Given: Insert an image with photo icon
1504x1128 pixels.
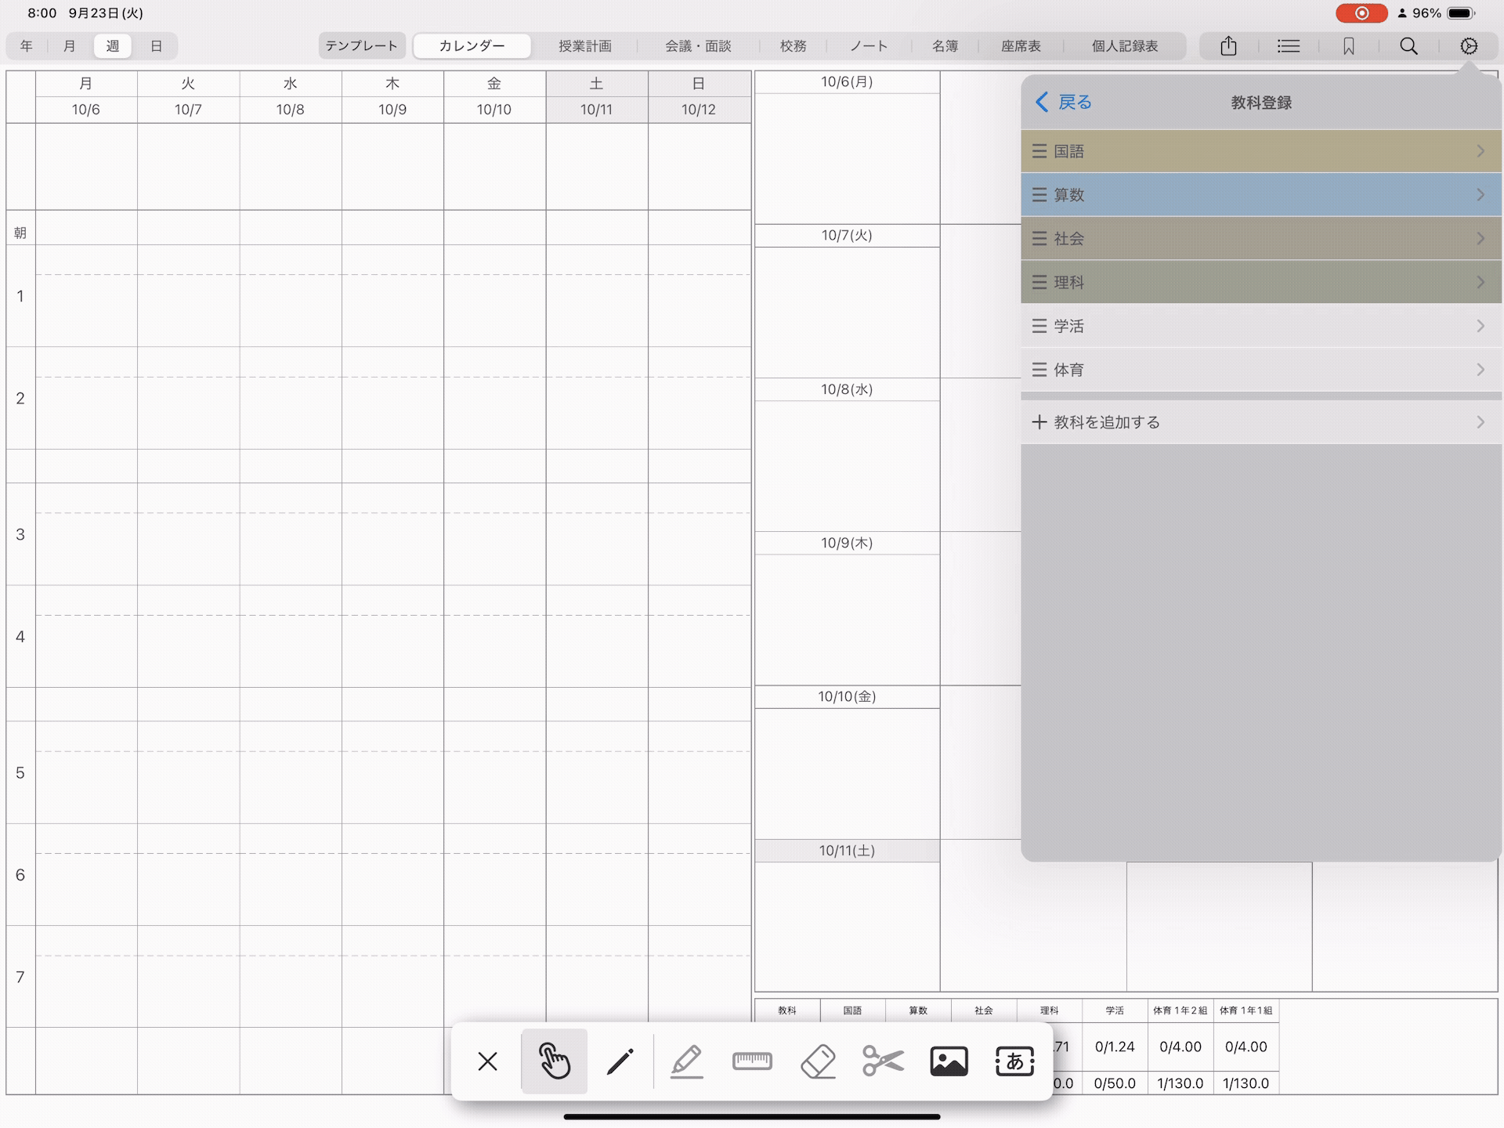Looking at the screenshot, I should [949, 1061].
